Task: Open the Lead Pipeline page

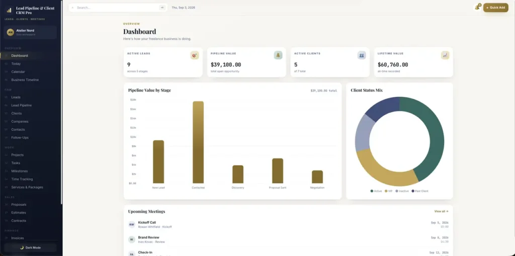Action: 22,105
